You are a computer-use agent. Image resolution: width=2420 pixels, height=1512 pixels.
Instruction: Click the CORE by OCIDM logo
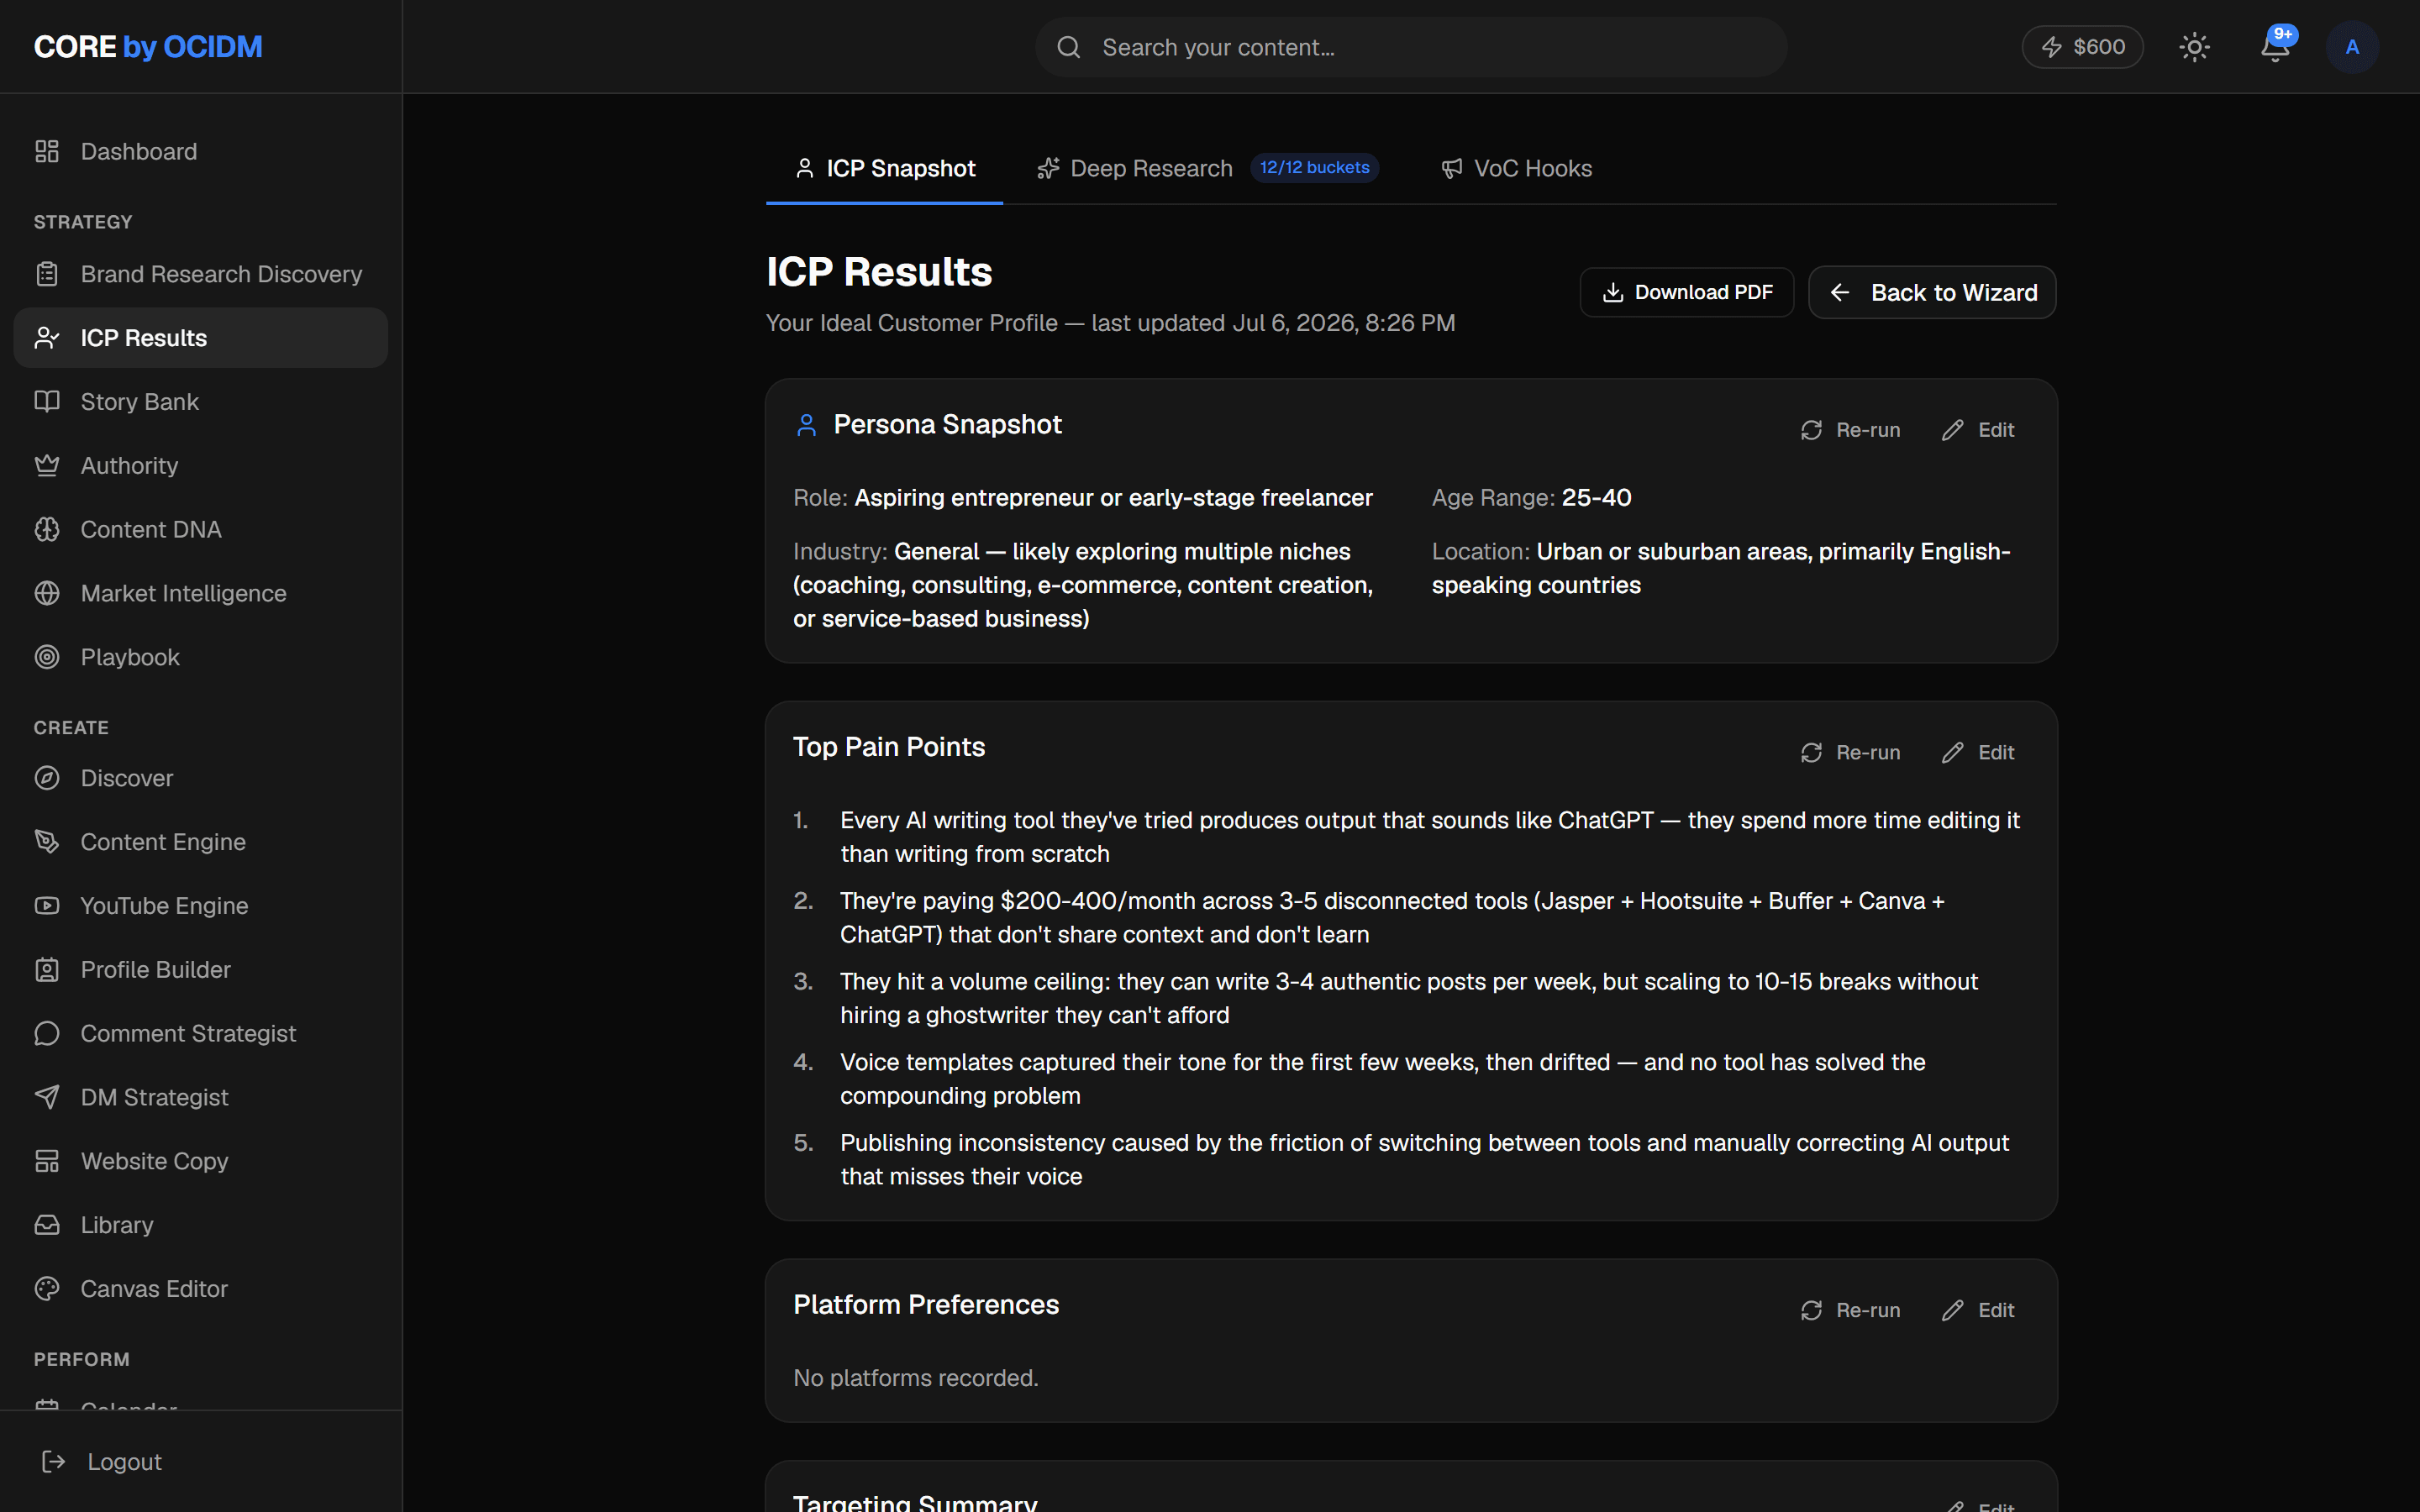click(x=148, y=47)
